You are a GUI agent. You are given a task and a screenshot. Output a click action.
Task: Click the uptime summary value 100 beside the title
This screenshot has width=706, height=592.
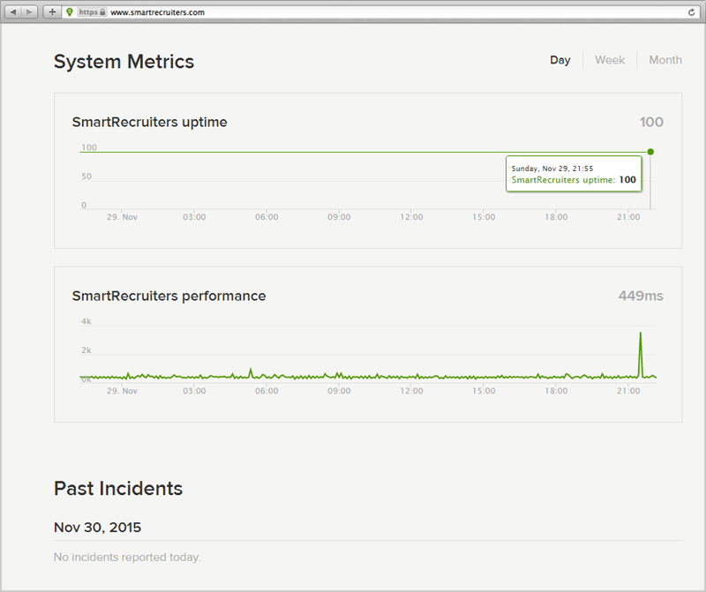pyautogui.click(x=651, y=122)
